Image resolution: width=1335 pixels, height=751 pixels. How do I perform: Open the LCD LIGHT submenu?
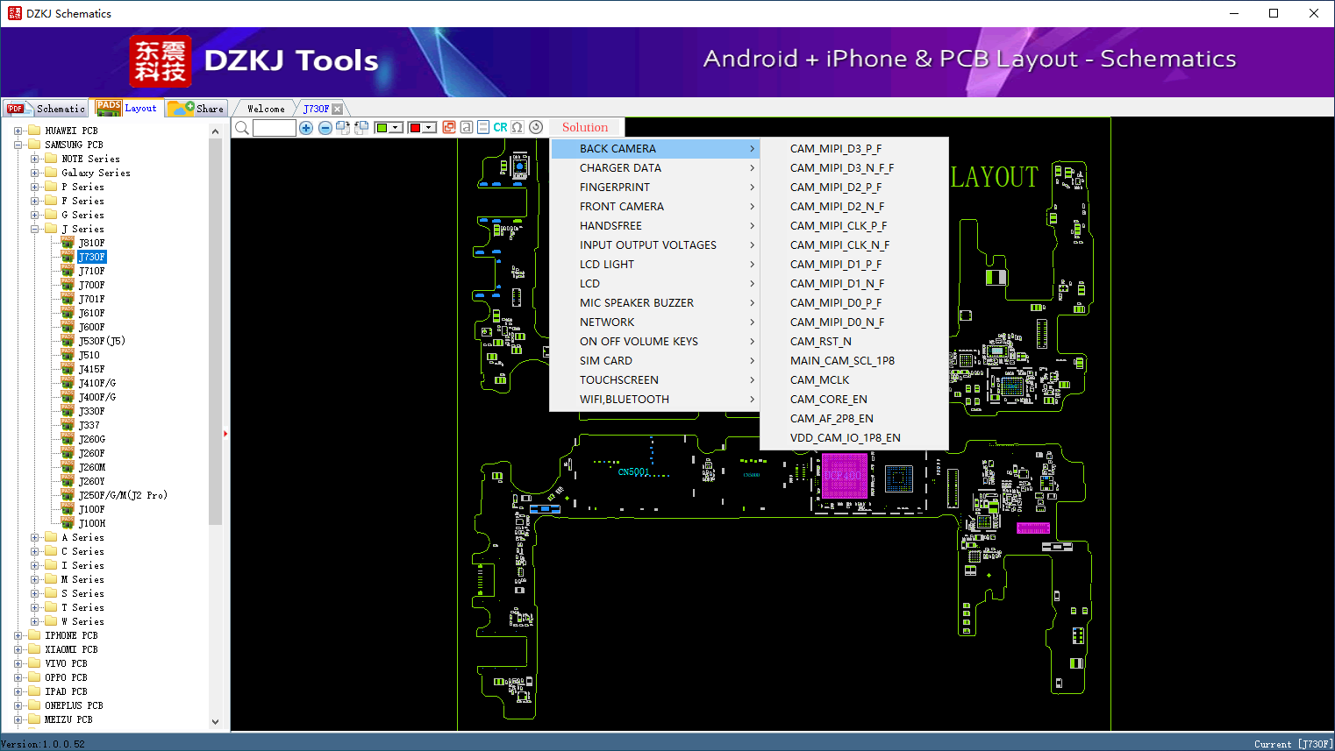(x=655, y=265)
